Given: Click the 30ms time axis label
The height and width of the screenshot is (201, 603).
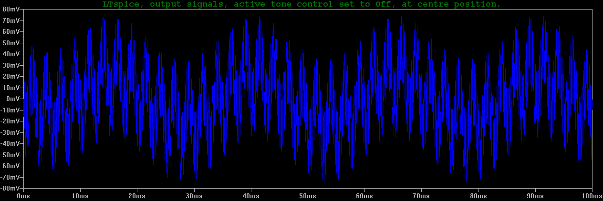Looking at the screenshot, I should (194, 196).
